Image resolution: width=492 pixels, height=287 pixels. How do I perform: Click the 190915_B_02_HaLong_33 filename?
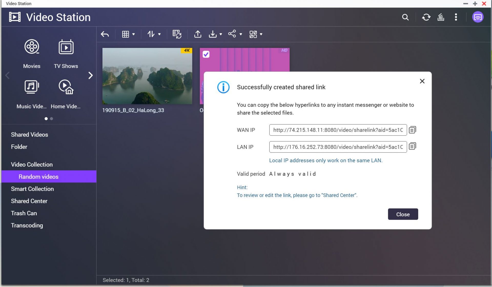tap(133, 110)
